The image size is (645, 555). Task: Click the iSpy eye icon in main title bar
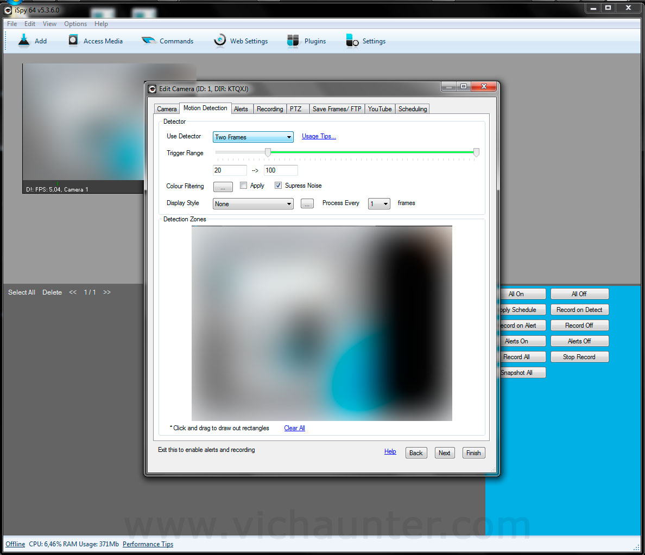coord(8,10)
